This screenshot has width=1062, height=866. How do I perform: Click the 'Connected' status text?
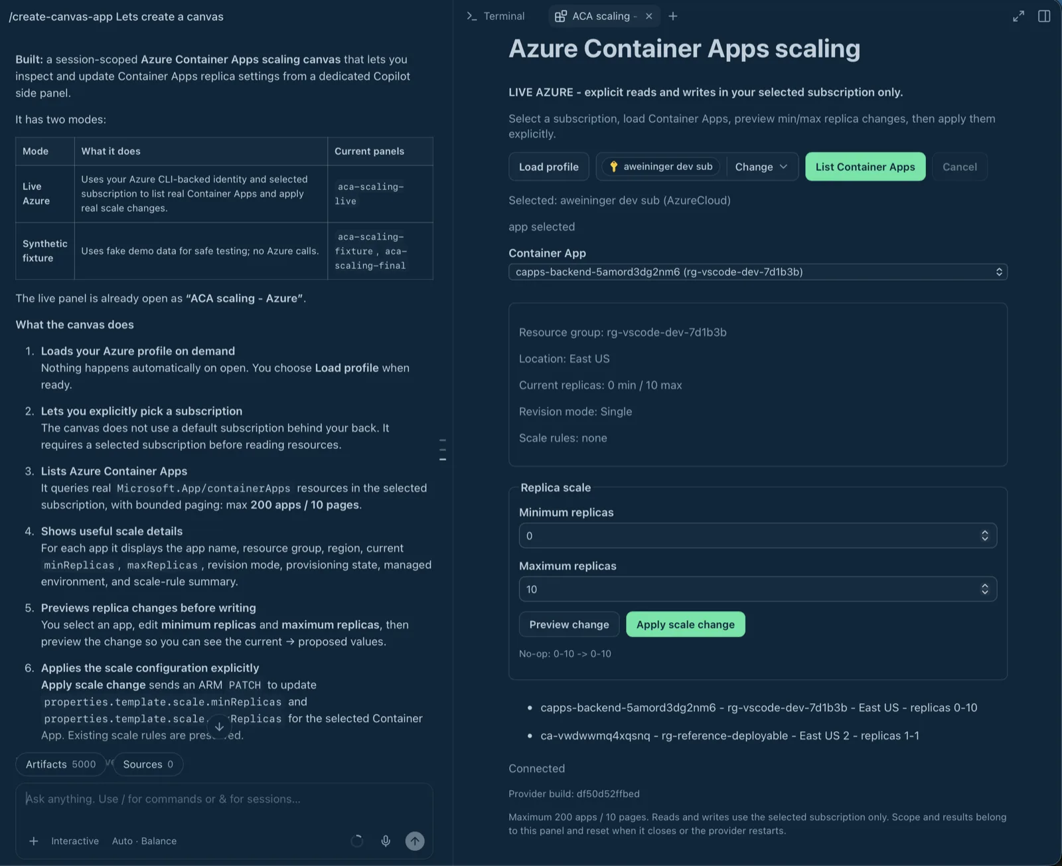[x=537, y=768]
